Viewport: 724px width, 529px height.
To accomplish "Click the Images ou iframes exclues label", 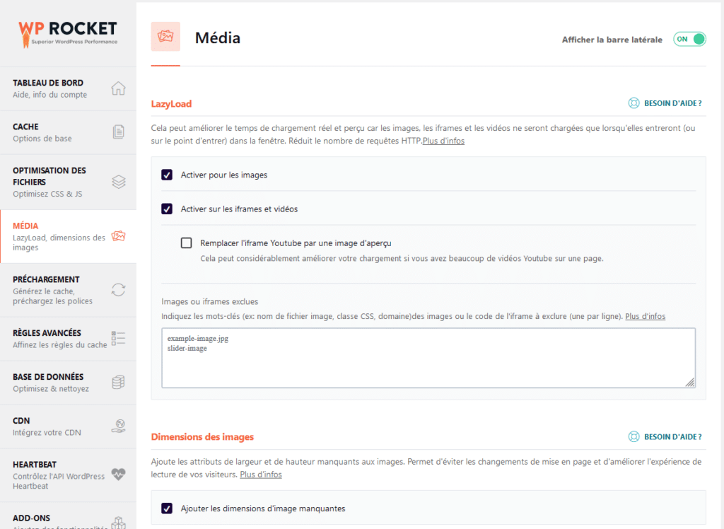I will (209, 302).
